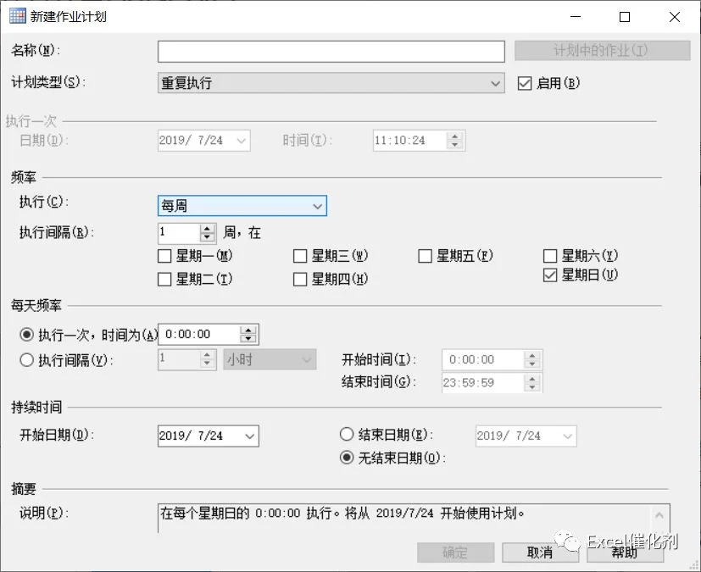Toggle the 启用 enabled checkbox
This screenshot has width=701, height=572.
525,83
